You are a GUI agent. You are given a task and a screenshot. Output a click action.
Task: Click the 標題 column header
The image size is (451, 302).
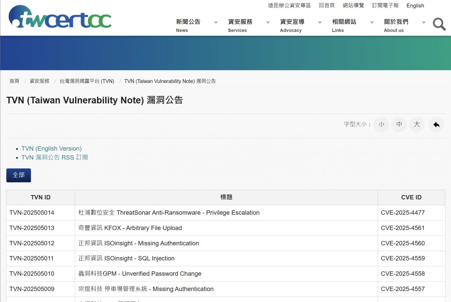[226, 197]
